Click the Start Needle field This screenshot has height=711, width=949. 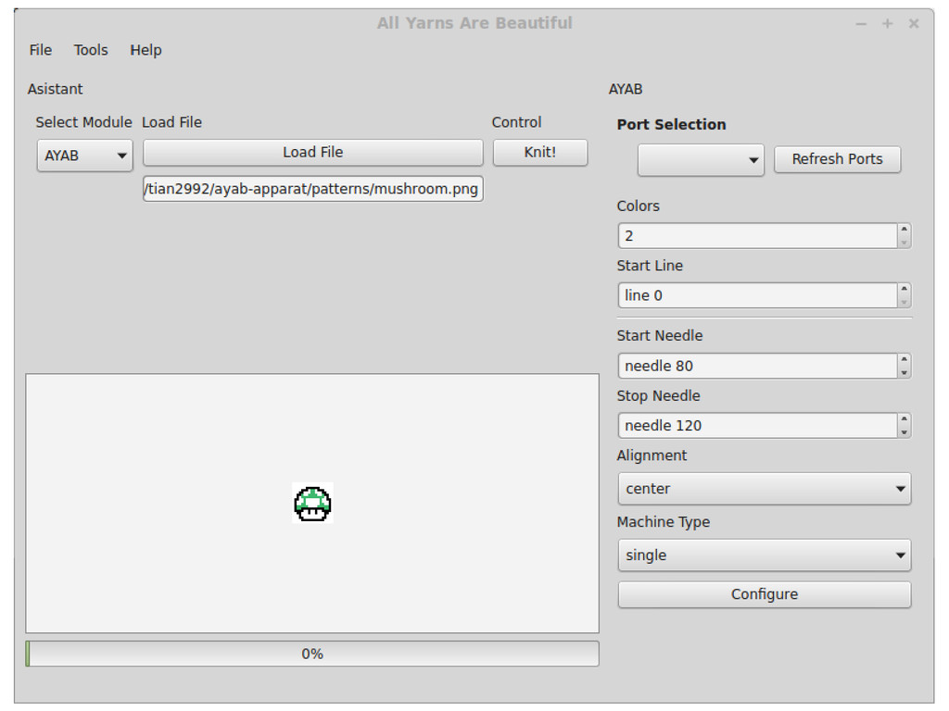[757, 366]
